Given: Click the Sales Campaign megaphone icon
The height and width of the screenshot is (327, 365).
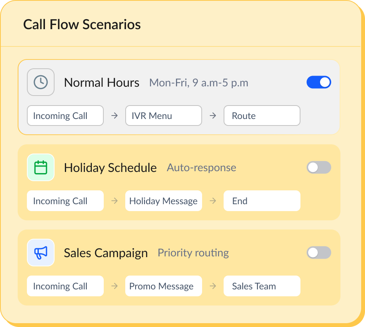Looking at the screenshot, I should click(41, 253).
